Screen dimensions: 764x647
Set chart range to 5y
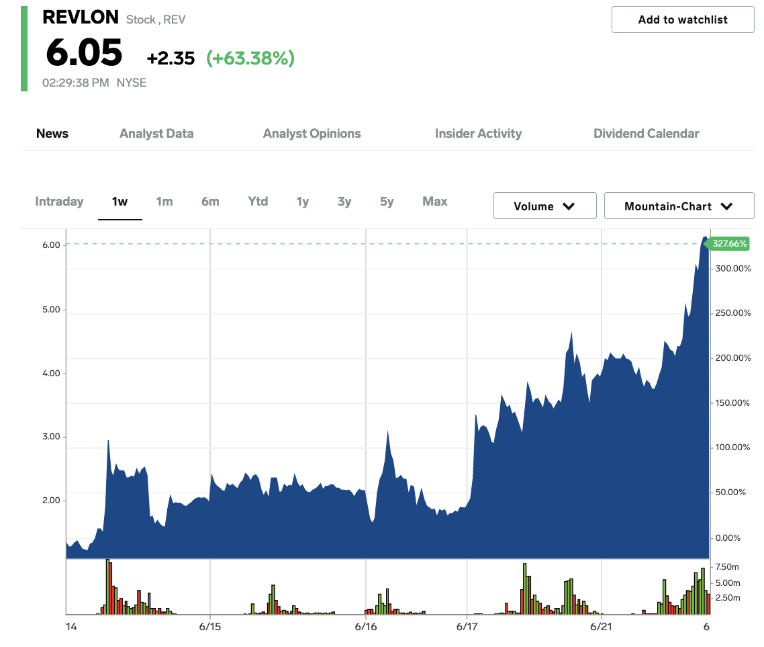[x=387, y=202]
